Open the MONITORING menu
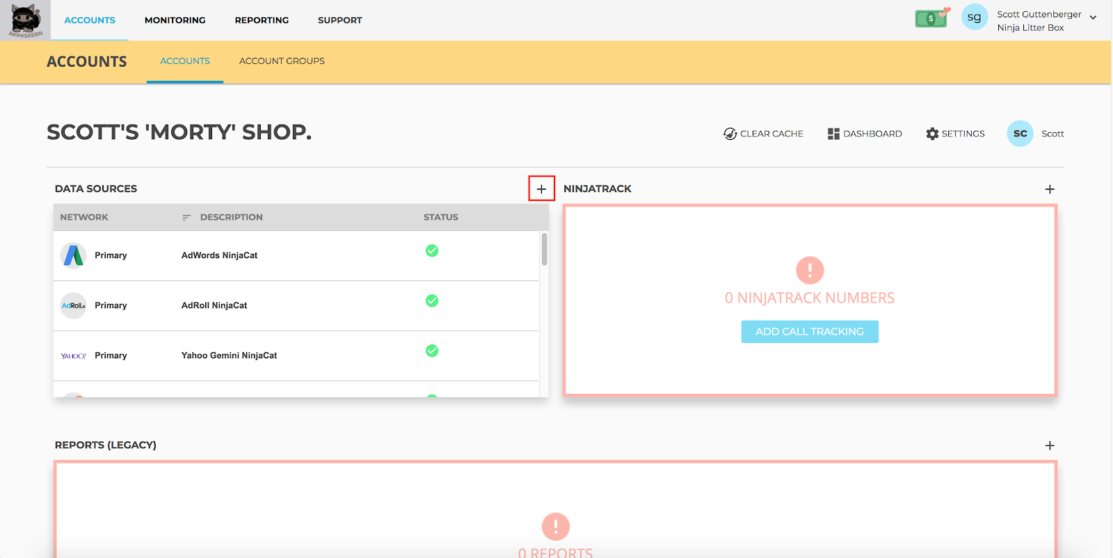 [175, 20]
